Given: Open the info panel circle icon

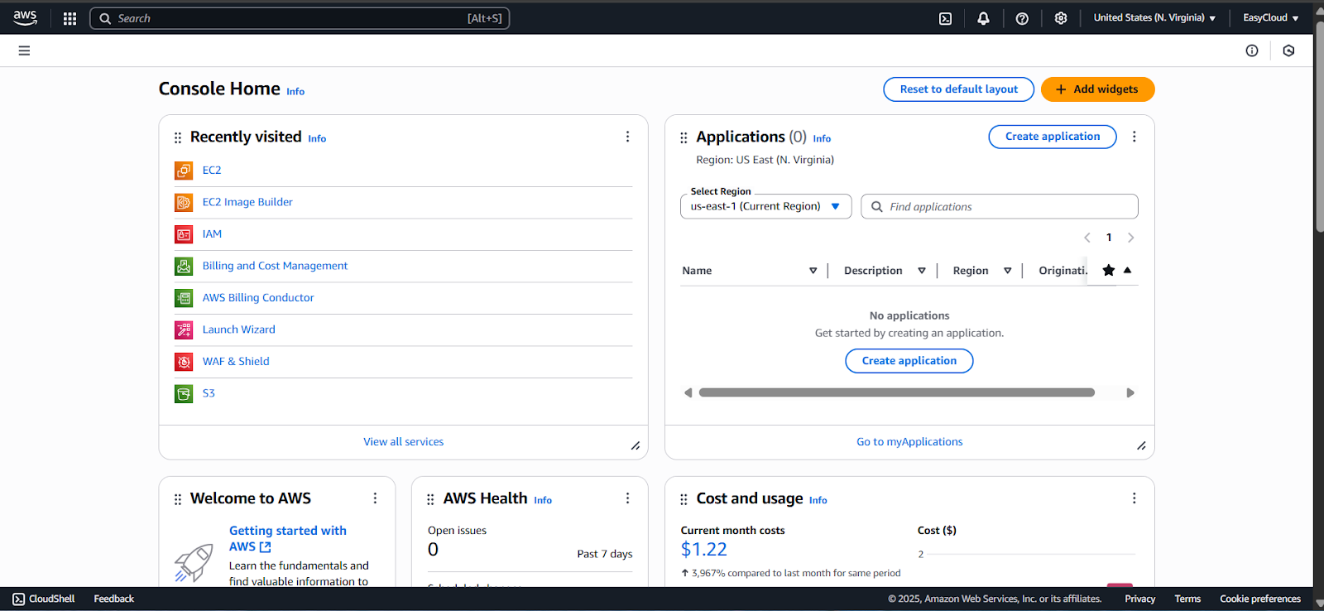Looking at the screenshot, I should tap(1252, 51).
